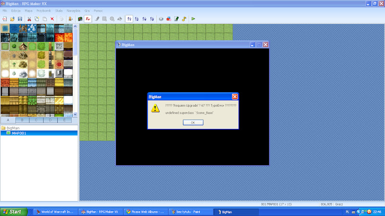Delete with the red X toolbar icon
Image resolution: width=385 pixels, height=216 pixels.
point(52,19)
